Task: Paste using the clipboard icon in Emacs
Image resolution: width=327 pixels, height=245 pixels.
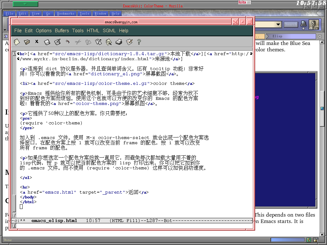Action: coord(98,42)
